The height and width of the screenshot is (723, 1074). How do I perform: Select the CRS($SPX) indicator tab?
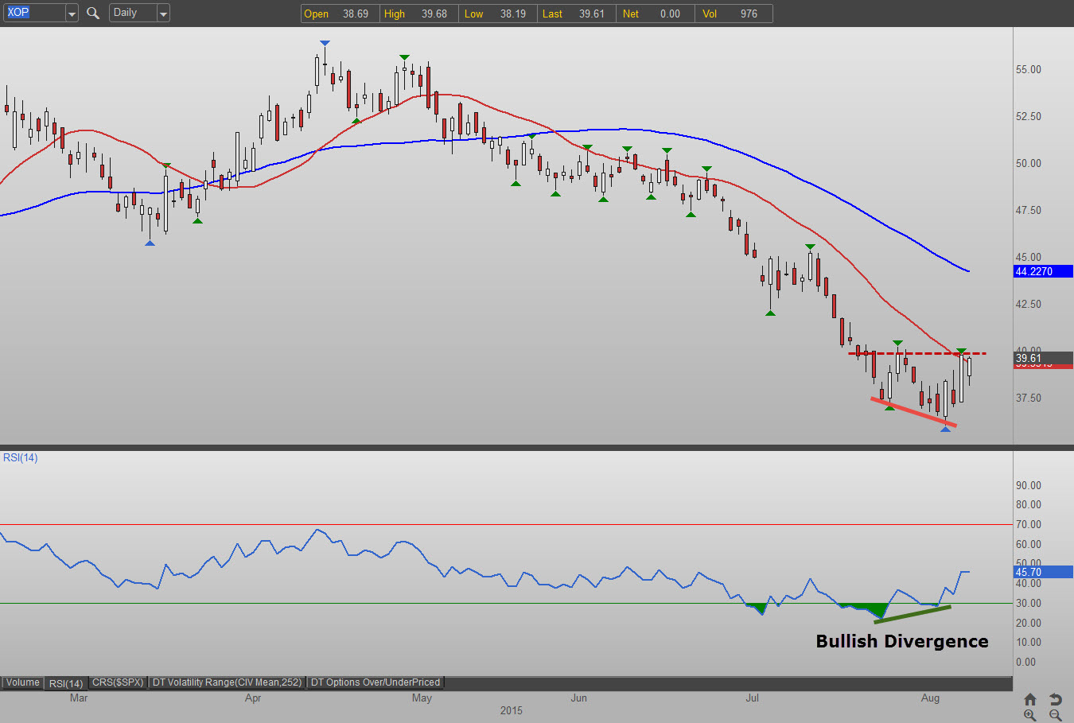coord(118,682)
